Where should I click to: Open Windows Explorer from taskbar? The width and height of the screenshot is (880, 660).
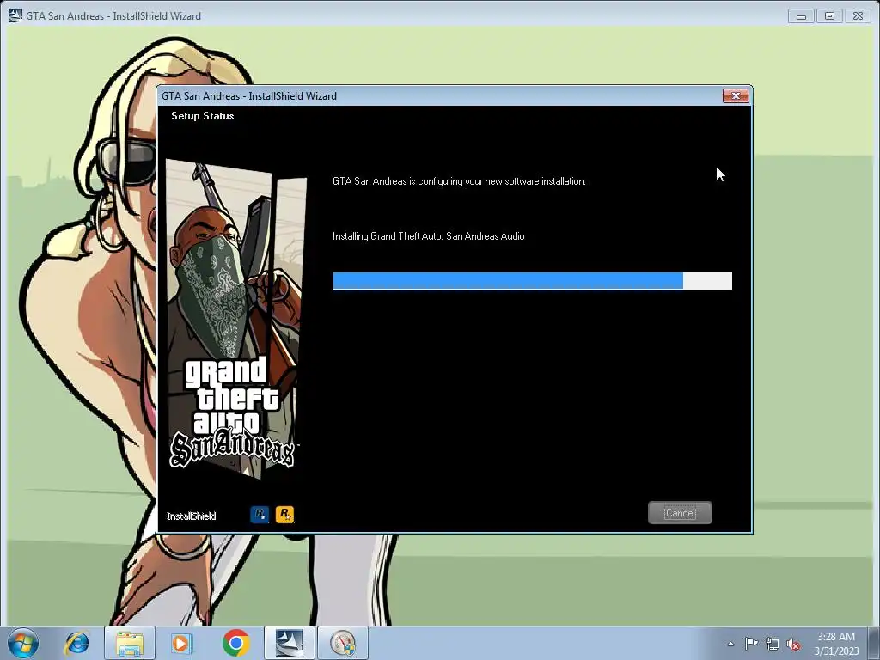coord(130,643)
